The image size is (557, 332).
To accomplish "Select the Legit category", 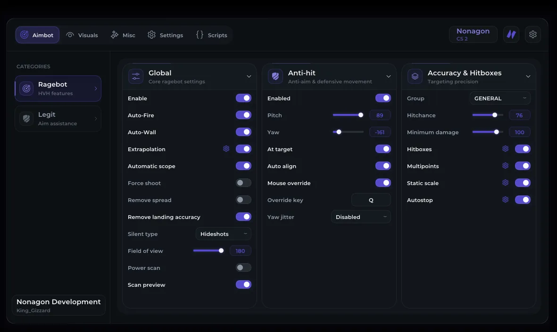I will (x=58, y=119).
